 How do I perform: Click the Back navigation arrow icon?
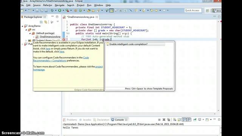coord(156,11)
